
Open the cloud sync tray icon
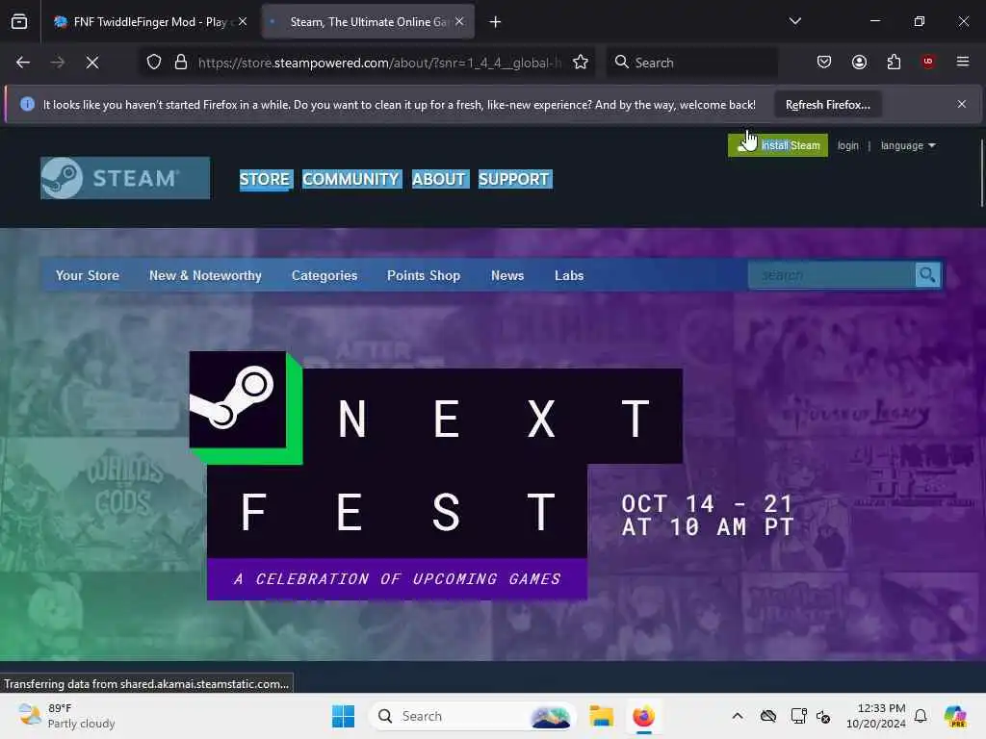(767, 716)
